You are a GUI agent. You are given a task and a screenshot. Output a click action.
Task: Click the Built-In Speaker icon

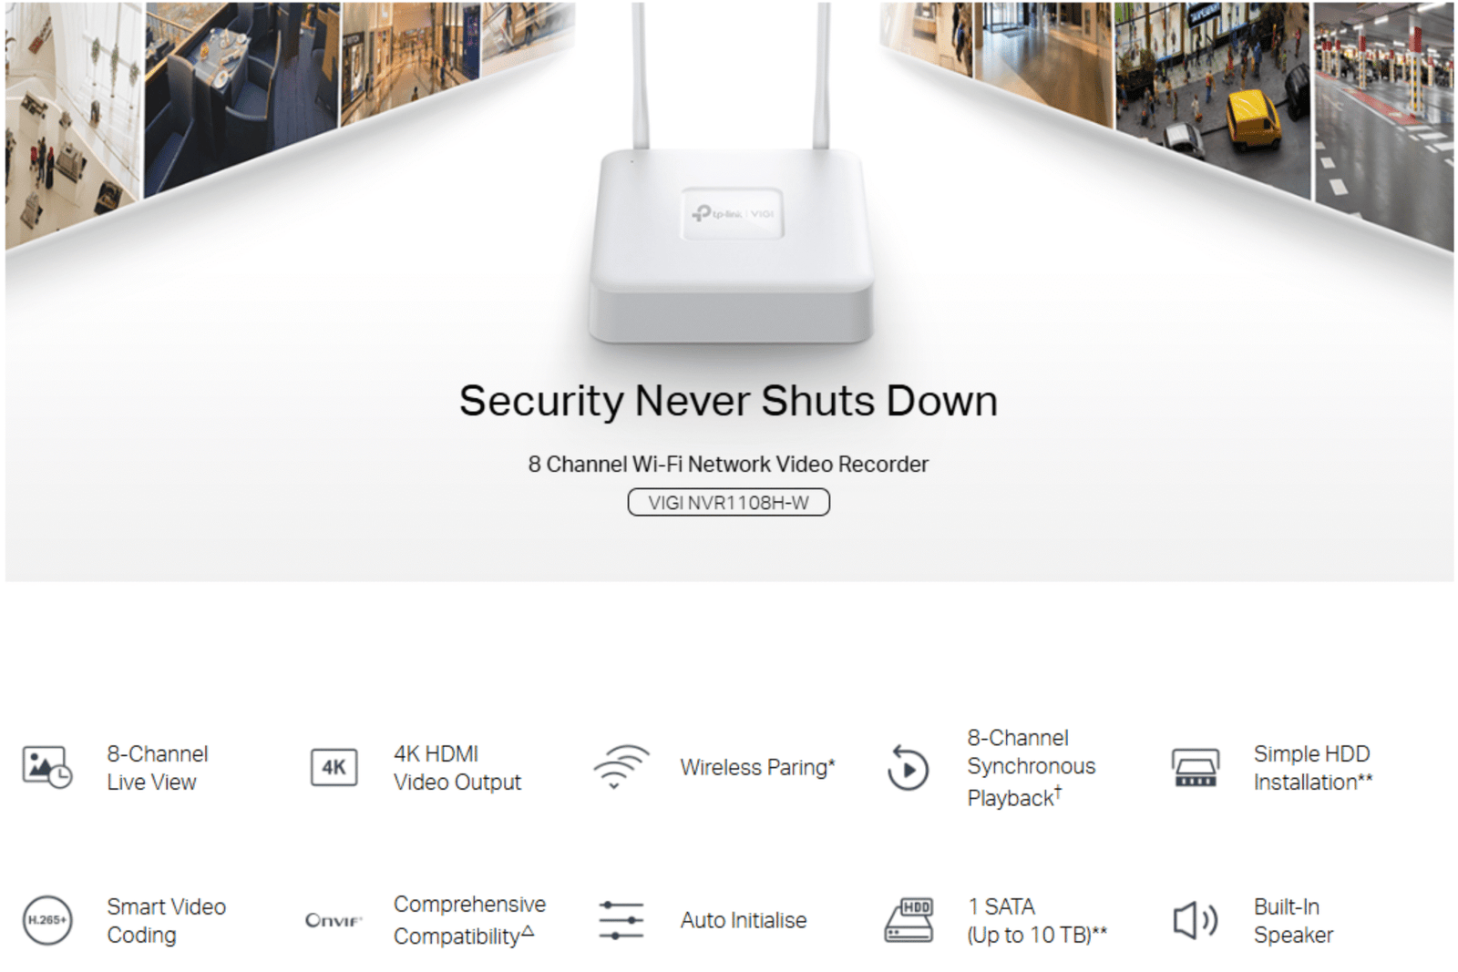1195,920
